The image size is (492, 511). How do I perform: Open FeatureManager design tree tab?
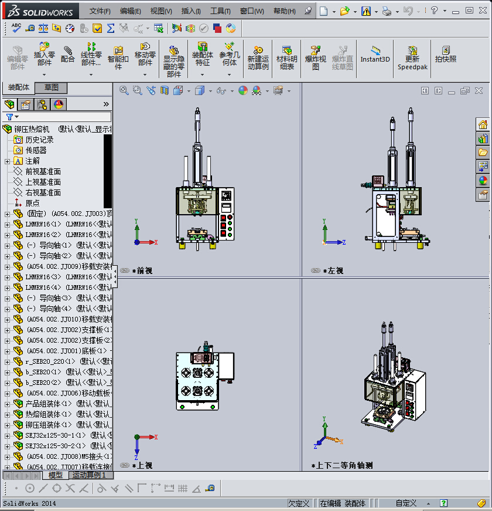(x=9, y=104)
